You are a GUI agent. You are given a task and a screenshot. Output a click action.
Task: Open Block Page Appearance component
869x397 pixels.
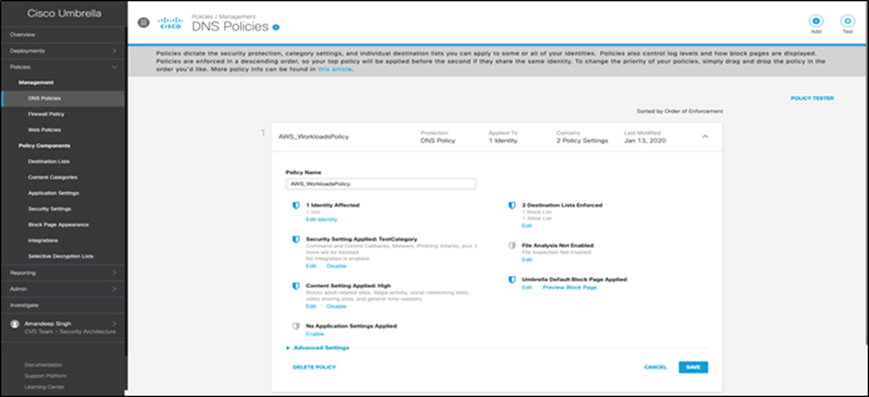pos(58,225)
